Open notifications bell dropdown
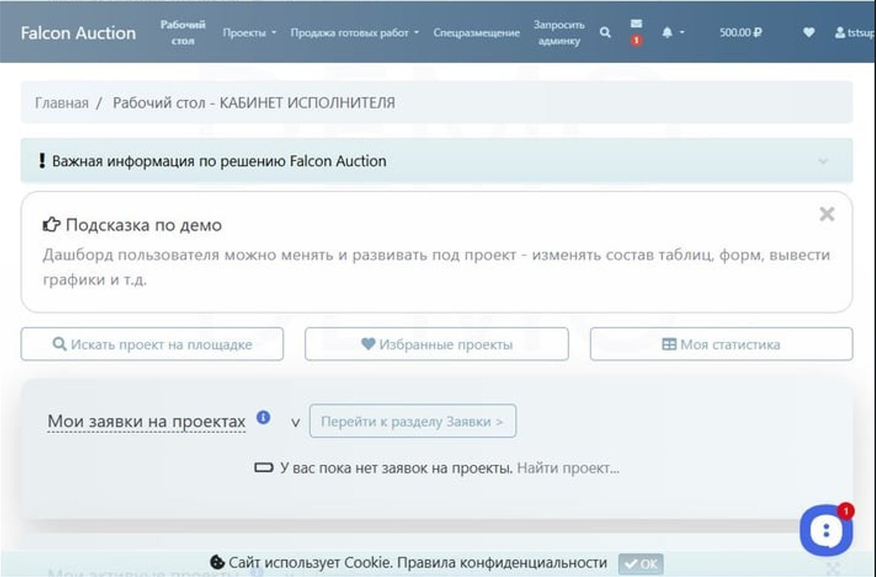 pyautogui.click(x=672, y=33)
